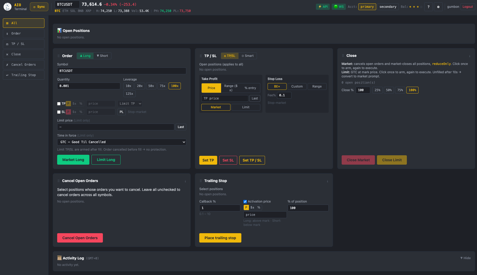Screen dimensions: 477x275
Task: Select P mode for trailing activation price
Action: pyautogui.click(x=246, y=207)
